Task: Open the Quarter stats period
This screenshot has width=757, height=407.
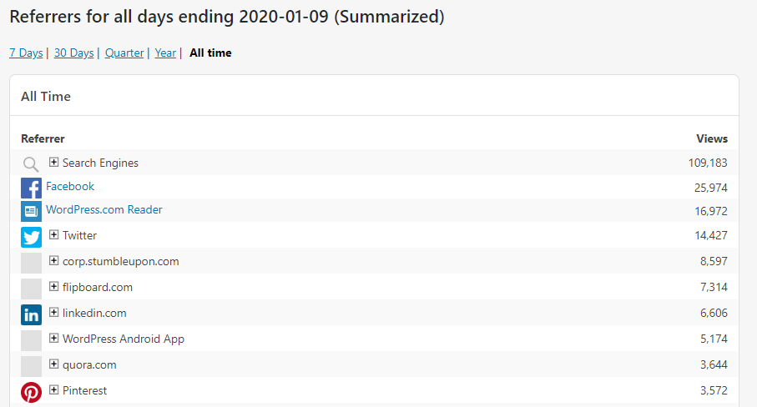Action: 124,53
